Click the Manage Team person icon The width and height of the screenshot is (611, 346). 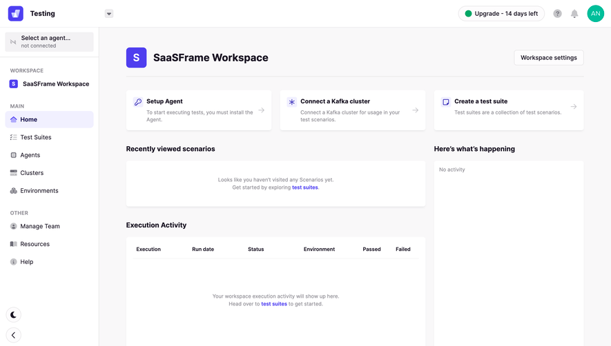click(x=14, y=226)
